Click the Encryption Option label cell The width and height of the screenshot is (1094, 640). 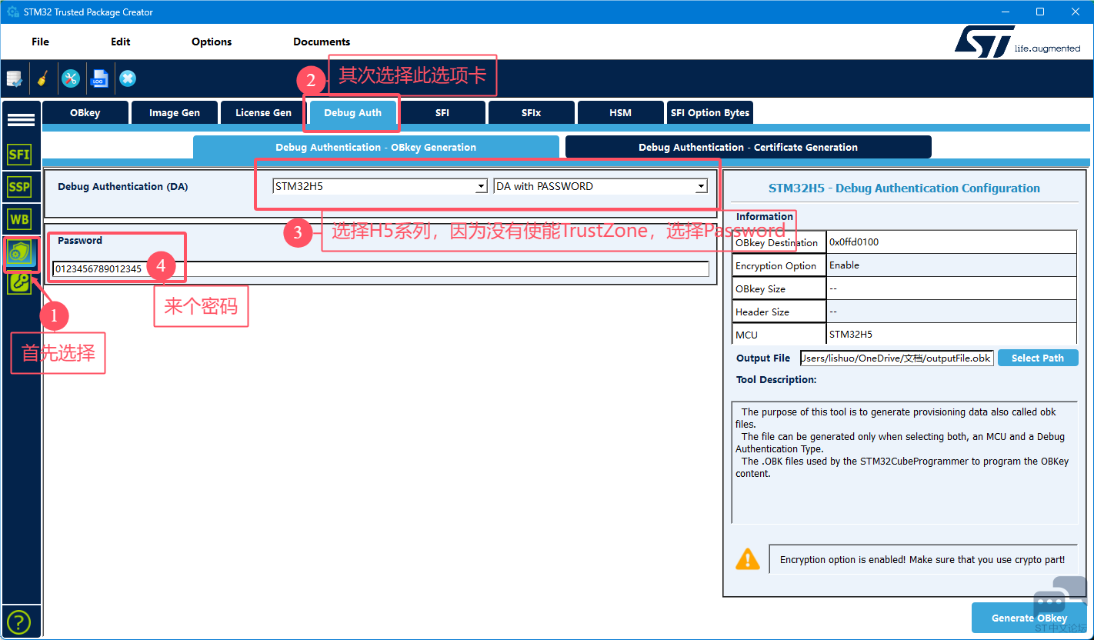coord(779,265)
